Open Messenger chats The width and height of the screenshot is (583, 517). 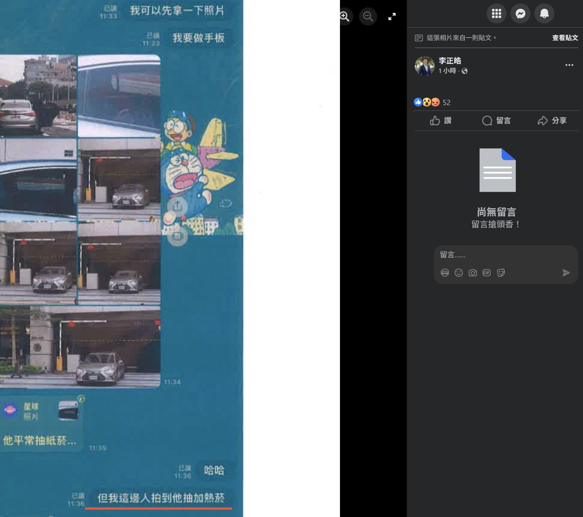520,13
